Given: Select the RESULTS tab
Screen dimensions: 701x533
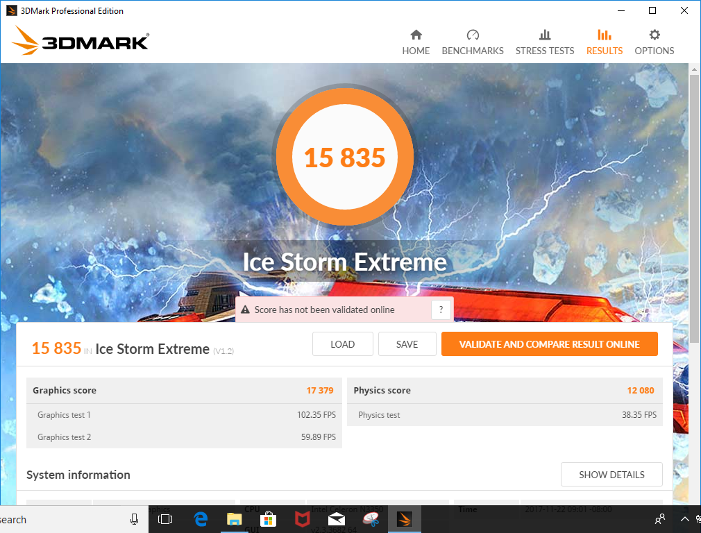Looking at the screenshot, I should [605, 42].
